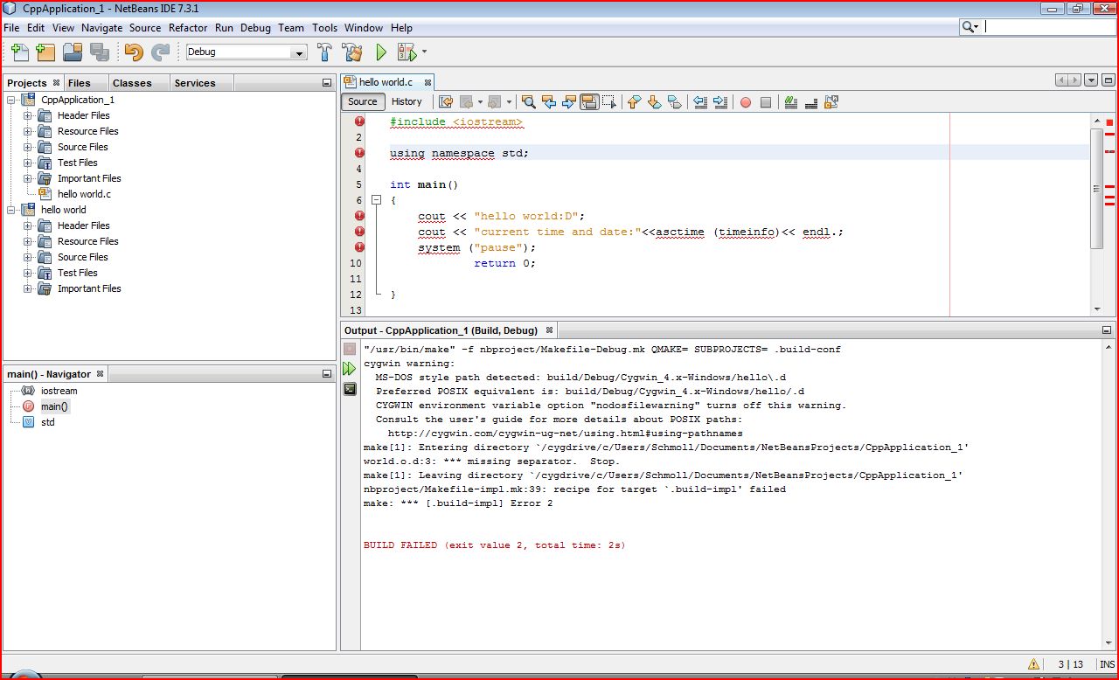Open the Debug configuration dropdown
1119x680 pixels.
[299, 52]
